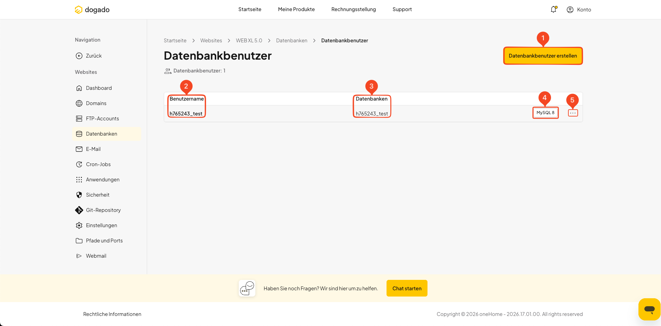Select Dashboard in sidebar
The height and width of the screenshot is (326, 661).
coord(99,88)
